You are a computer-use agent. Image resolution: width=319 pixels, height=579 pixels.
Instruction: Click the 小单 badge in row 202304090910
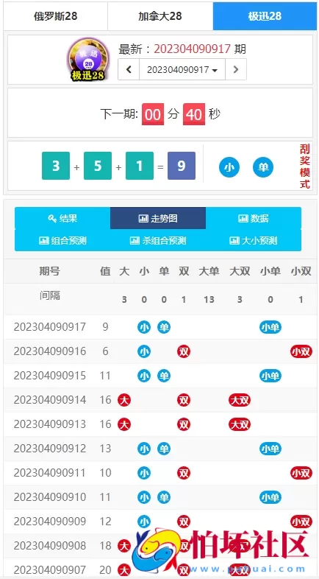click(270, 497)
